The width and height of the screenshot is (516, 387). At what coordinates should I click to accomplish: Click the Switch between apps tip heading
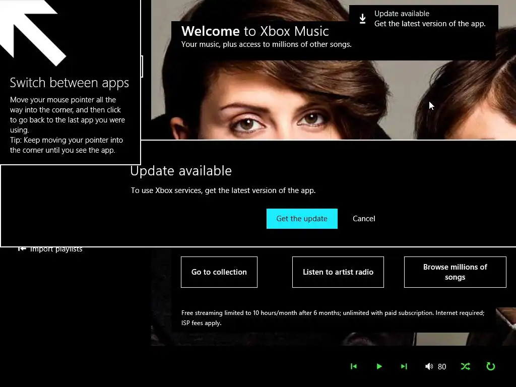click(x=69, y=83)
